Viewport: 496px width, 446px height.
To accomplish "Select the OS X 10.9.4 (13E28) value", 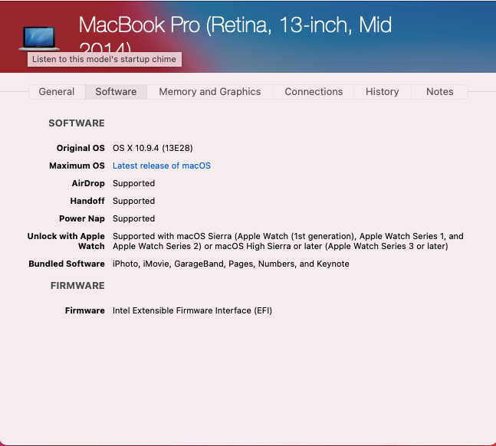I will [x=153, y=148].
